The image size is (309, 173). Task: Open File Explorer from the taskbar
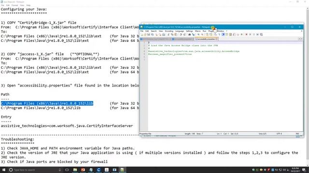(x=75, y=170)
